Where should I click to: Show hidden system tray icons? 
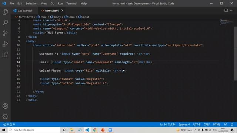195,130
